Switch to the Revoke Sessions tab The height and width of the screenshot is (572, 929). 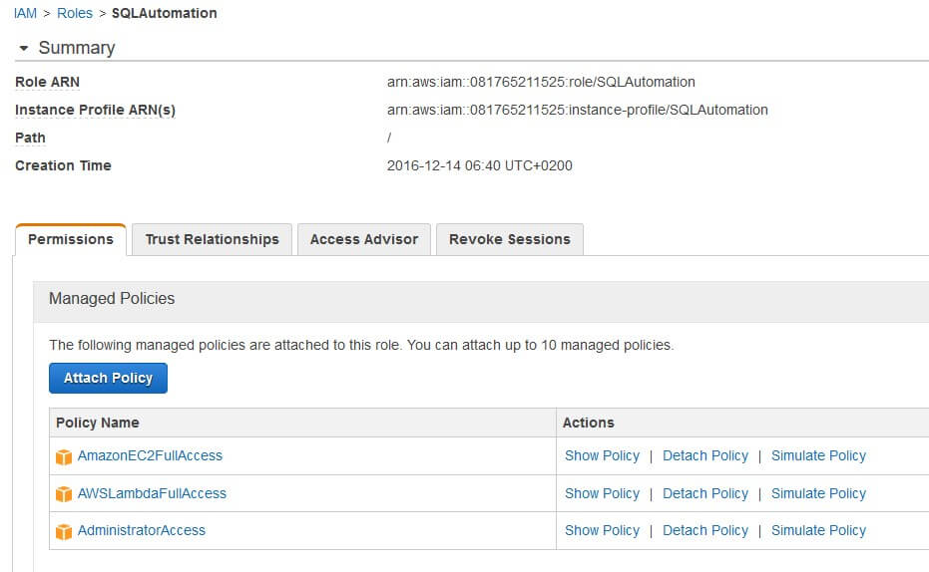tap(510, 239)
